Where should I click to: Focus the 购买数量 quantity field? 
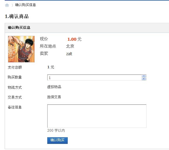[x=94, y=78]
